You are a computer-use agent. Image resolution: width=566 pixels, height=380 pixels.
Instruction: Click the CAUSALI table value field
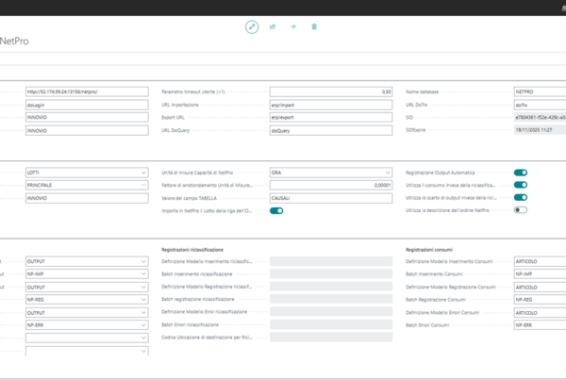click(x=331, y=198)
